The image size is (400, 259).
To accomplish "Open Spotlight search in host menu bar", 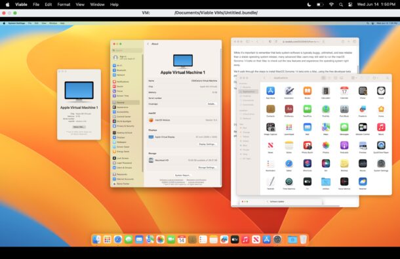I will pyautogui.click(x=341, y=5).
